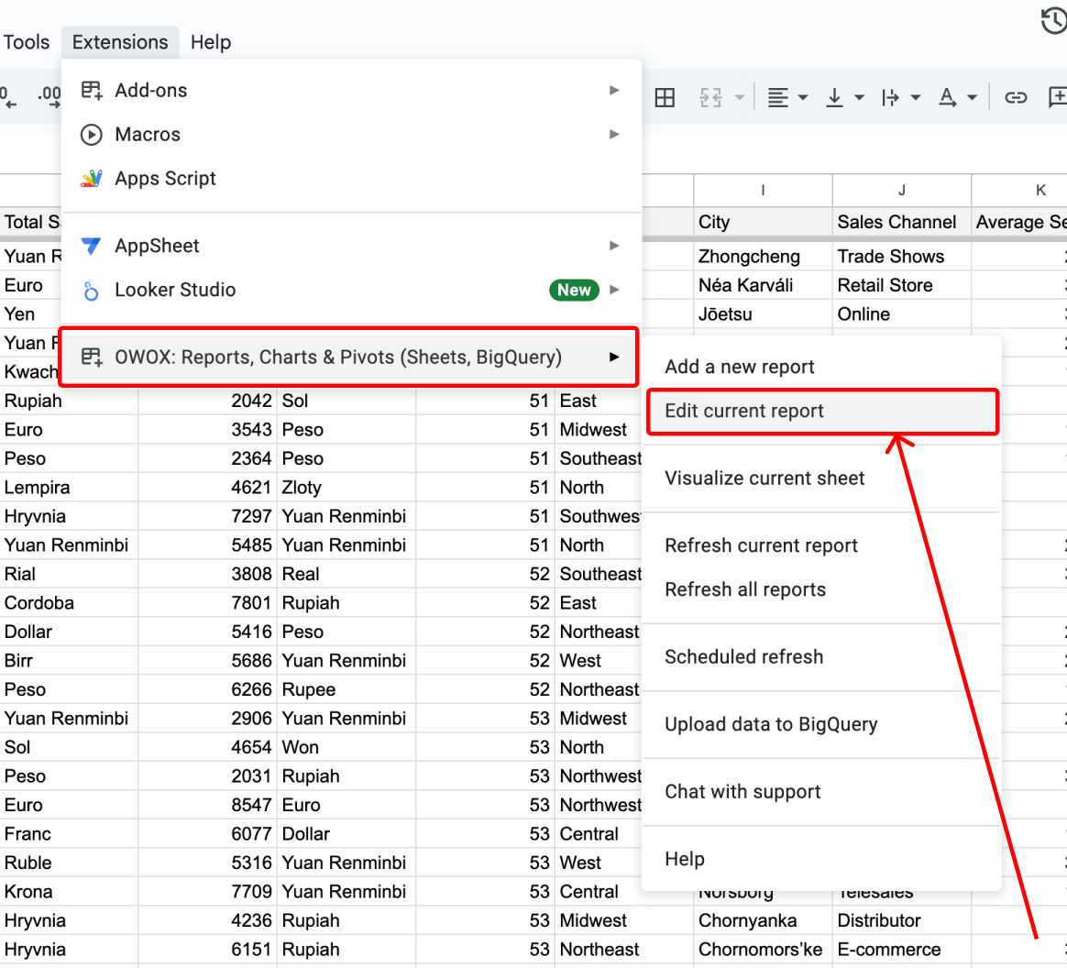Expand the AppSheet submenu arrow

[x=614, y=246]
